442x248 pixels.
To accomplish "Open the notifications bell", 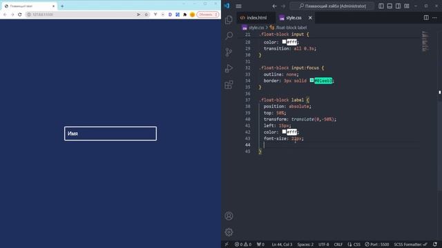I will point(435,245).
